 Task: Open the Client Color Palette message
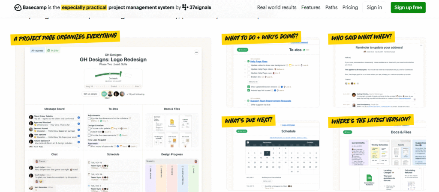coord(54,118)
